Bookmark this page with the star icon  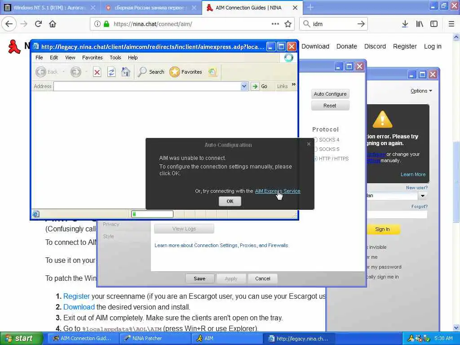(288, 24)
